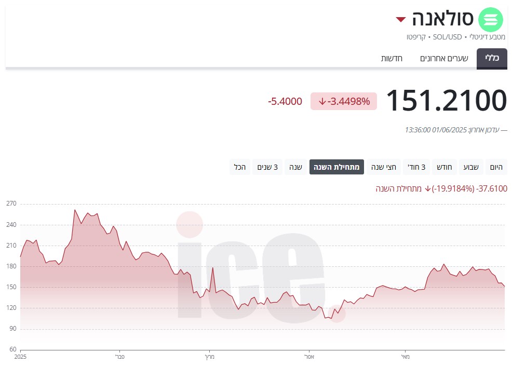Go to the חדשות tab
The height and width of the screenshot is (366, 512).
click(x=392, y=58)
